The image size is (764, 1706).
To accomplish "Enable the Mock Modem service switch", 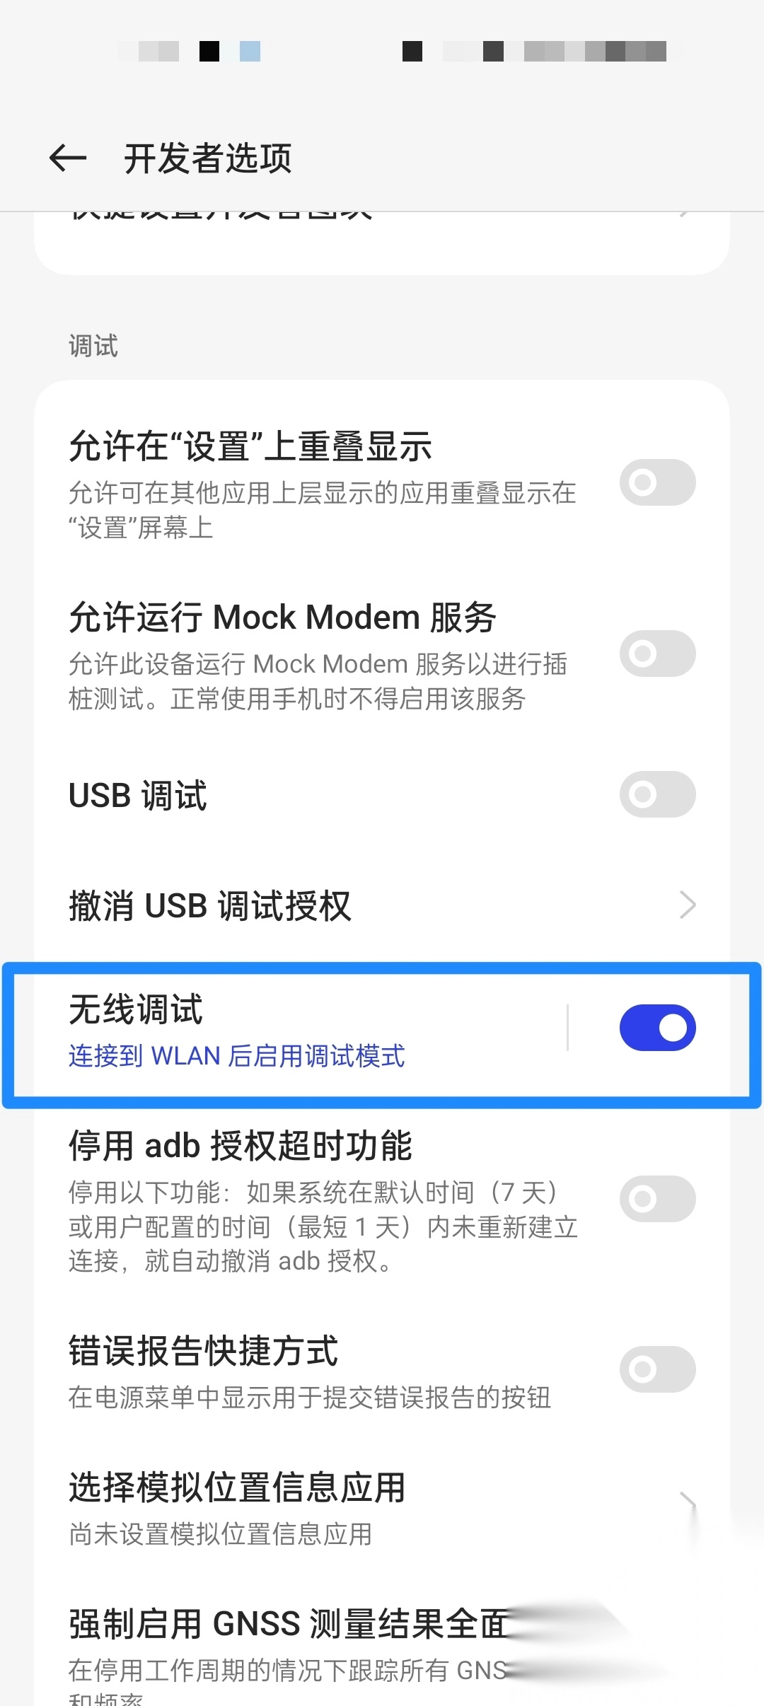I will (657, 654).
